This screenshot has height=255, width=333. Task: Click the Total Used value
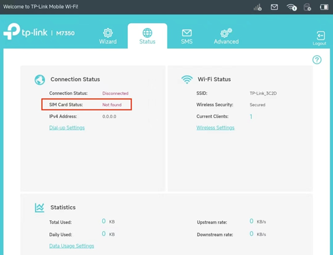click(108, 221)
